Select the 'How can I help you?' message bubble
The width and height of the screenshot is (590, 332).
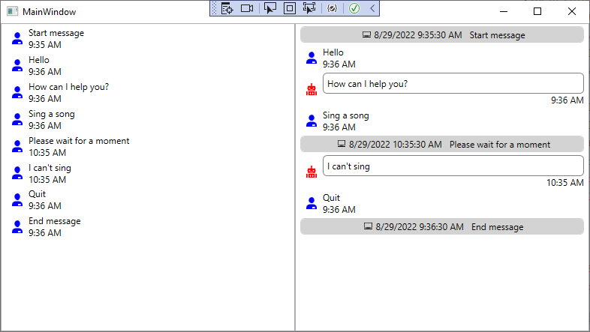pyautogui.click(x=453, y=83)
